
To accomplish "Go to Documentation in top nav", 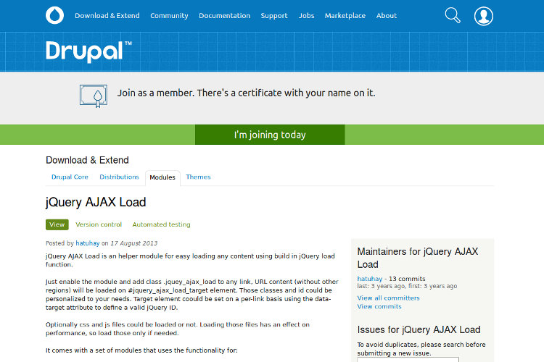I will click(224, 16).
